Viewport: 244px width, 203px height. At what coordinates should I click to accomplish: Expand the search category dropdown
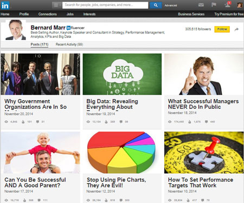pyautogui.click(x=57, y=5)
